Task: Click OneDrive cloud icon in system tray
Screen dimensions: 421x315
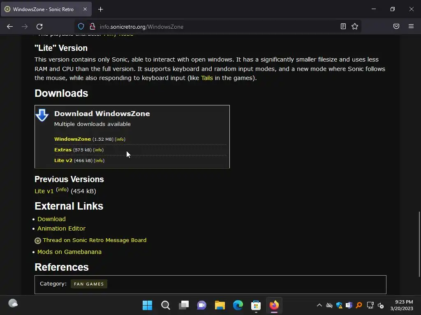Action: point(329,305)
